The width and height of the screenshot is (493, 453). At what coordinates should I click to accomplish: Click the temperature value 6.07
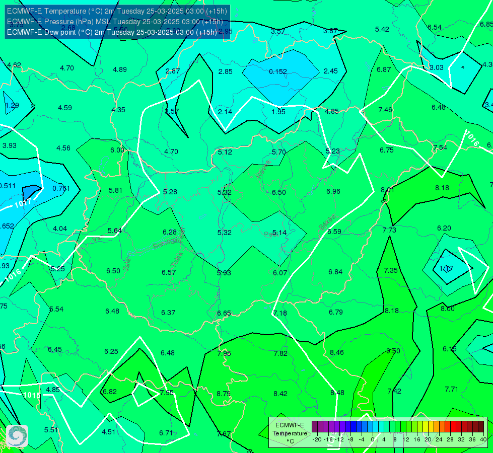(280, 273)
